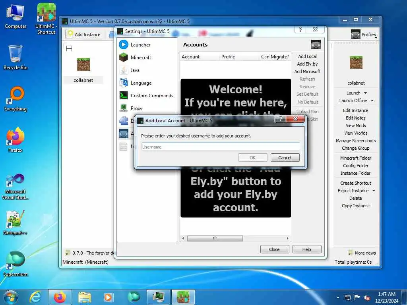407x305 pixels.
Task: Click Edit Instance in side panel
Action: [356, 110]
